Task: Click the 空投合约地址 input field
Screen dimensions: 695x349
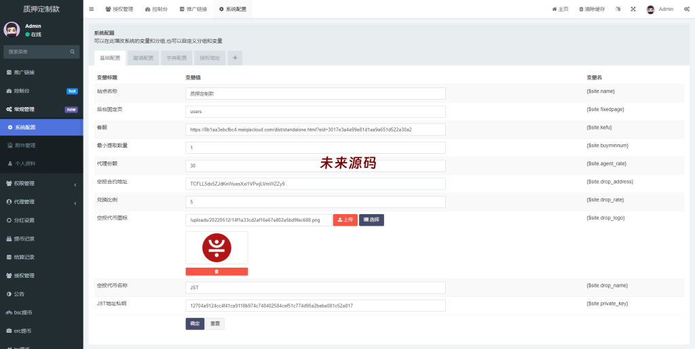Action: [x=316, y=184]
